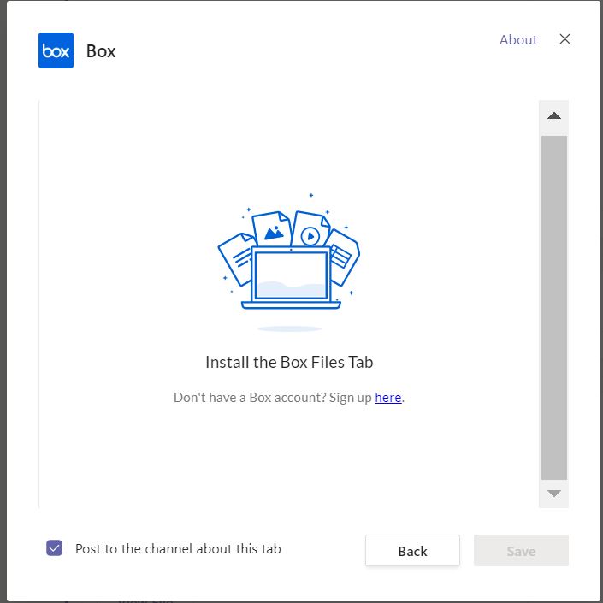Viewport: 603px width, 603px height.
Task: Click 'Post to the channel about this tab' label
Action: click(178, 549)
